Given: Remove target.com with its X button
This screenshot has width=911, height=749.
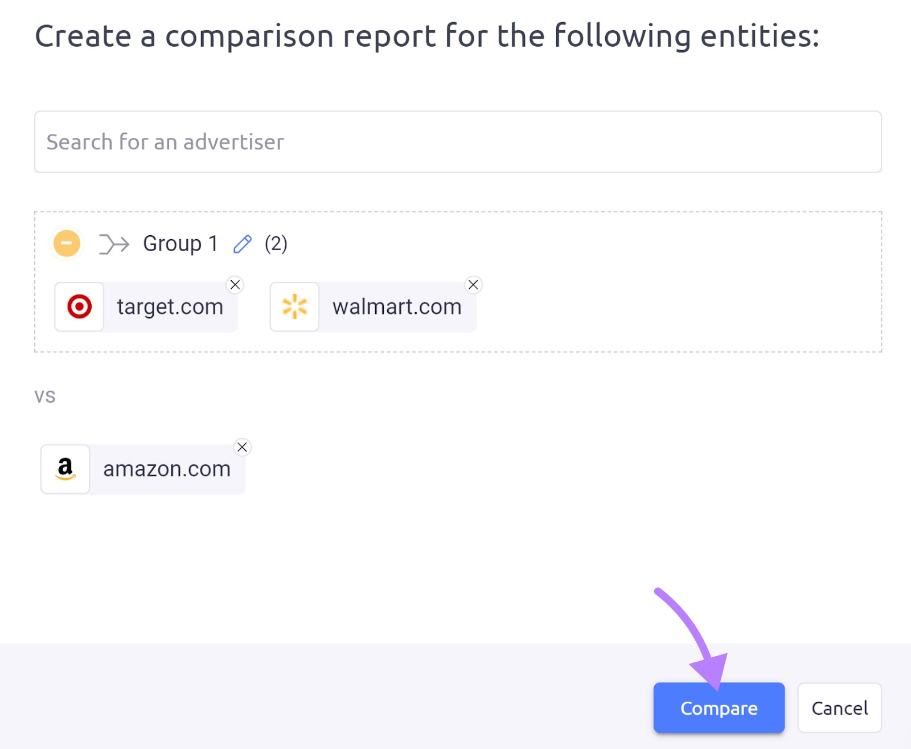Looking at the screenshot, I should (x=235, y=285).
